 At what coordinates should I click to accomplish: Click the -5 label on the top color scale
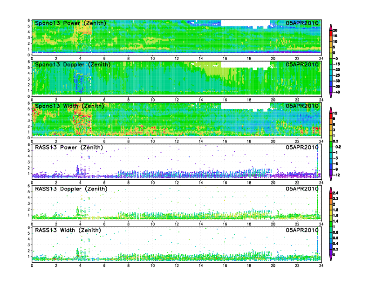335,59
